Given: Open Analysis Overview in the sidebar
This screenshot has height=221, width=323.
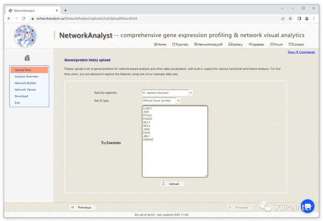Looking at the screenshot, I should (x=26, y=77).
